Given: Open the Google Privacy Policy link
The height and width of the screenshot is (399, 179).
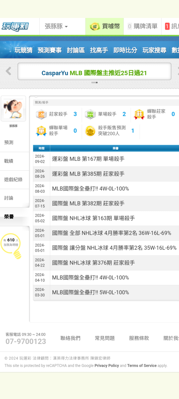Looking at the screenshot, I should pyautogui.click(x=107, y=365).
